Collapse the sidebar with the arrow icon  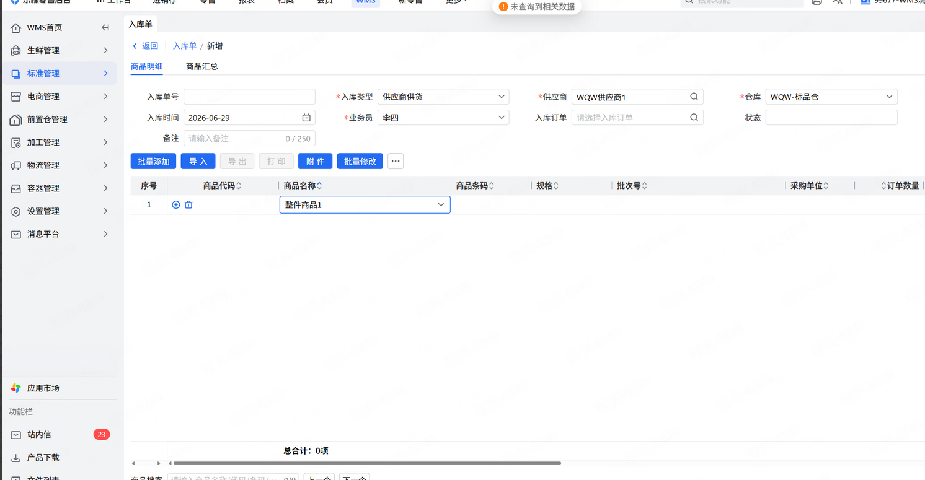tap(105, 28)
